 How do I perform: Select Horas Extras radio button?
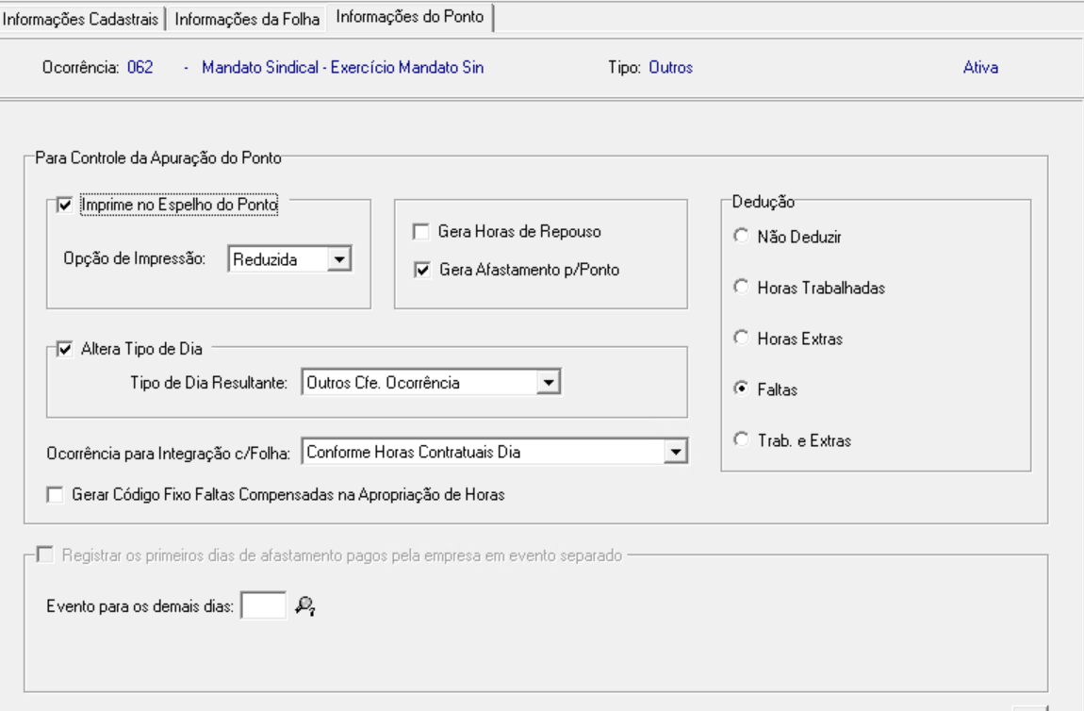tap(740, 339)
